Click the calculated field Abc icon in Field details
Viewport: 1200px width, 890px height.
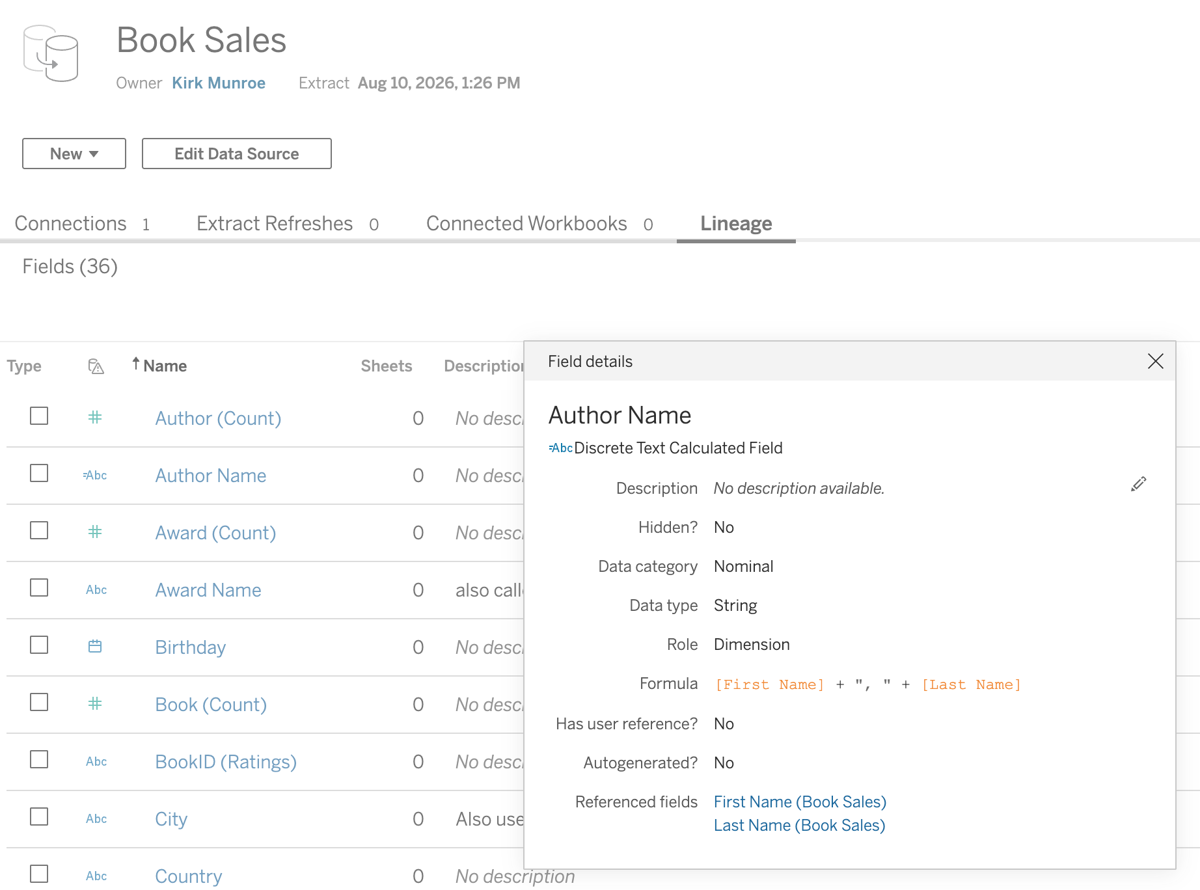(x=560, y=448)
